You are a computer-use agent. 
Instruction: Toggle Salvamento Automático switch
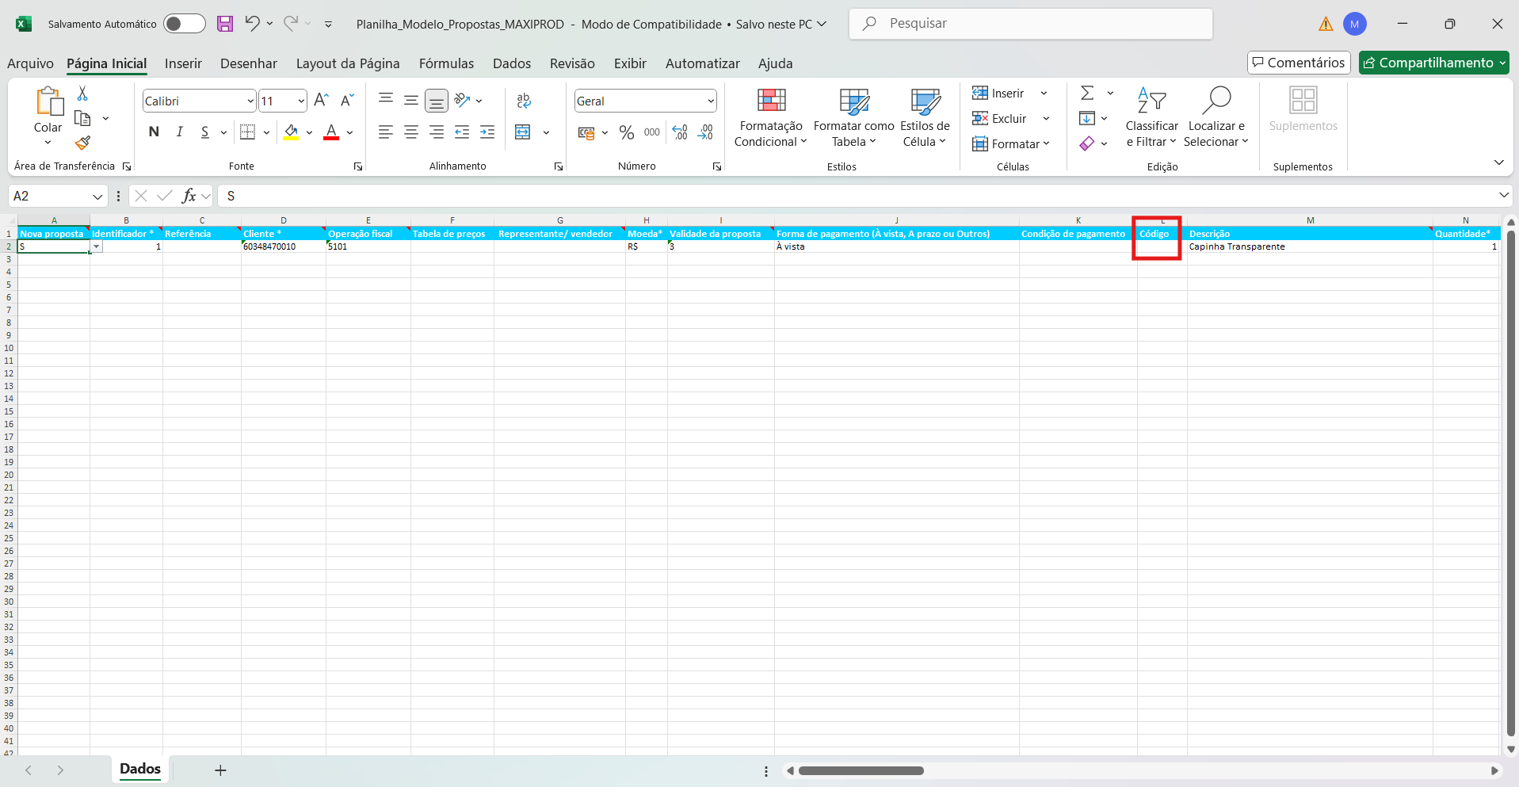click(x=184, y=24)
